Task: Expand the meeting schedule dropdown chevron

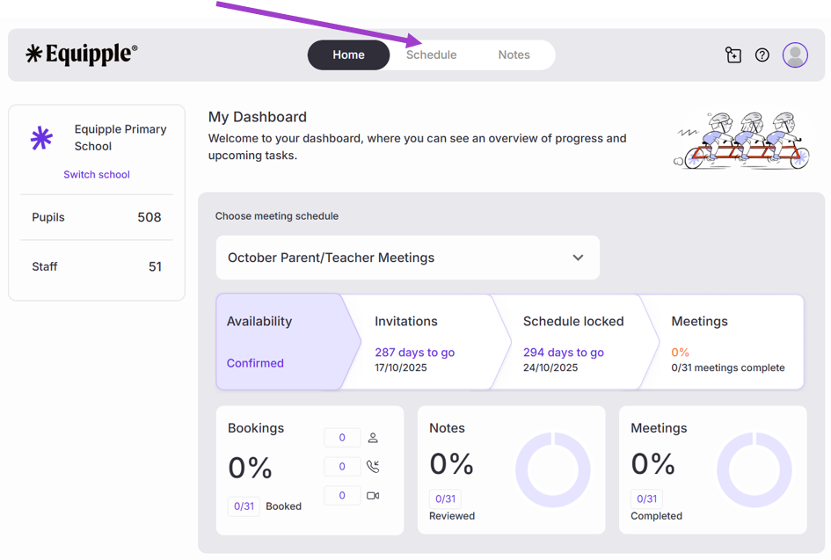Action: click(x=578, y=258)
